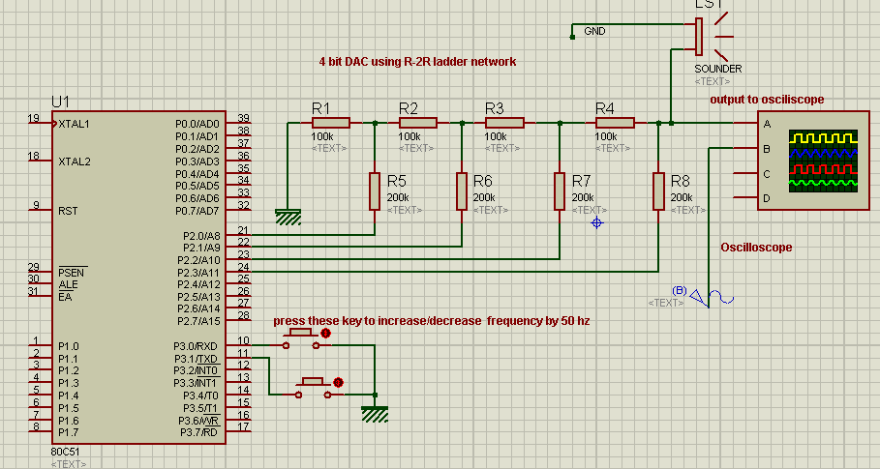Screen dimensions: 880x469
Task: Click pin P2.2/A10 label
Action: pyautogui.click(x=199, y=260)
